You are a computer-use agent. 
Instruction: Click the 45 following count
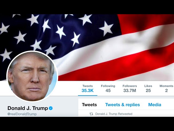[x=108, y=90]
